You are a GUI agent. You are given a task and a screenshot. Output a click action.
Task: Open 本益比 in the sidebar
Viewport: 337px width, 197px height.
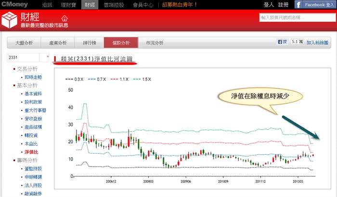point(31,144)
